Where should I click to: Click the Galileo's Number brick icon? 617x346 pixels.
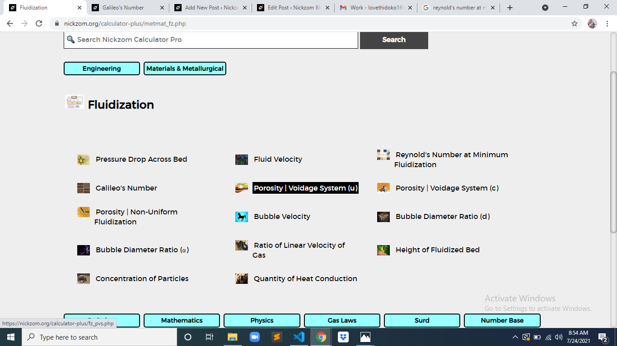click(x=84, y=188)
